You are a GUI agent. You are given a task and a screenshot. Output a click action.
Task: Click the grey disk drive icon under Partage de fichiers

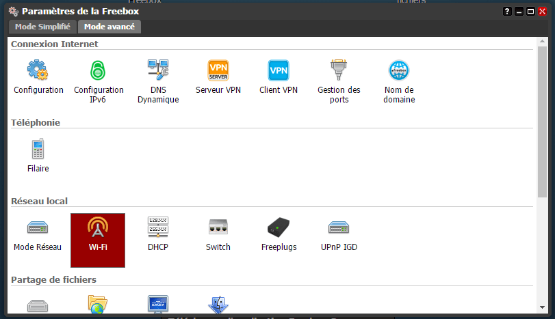pos(38,305)
